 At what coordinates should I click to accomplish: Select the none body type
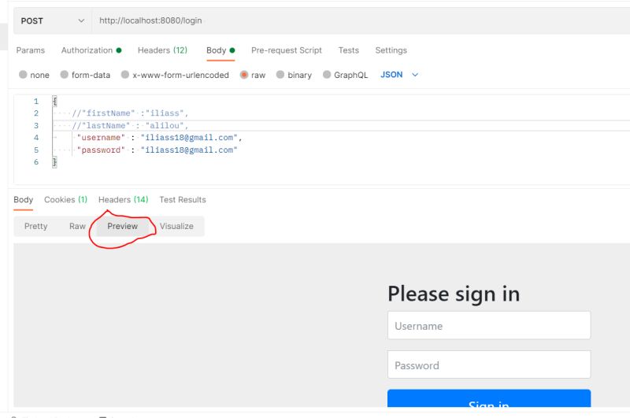click(34, 75)
